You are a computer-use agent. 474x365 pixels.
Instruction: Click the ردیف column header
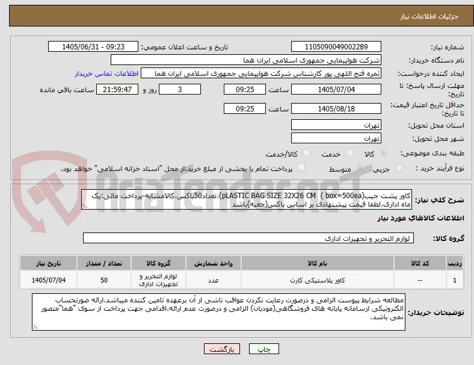coord(454,263)
